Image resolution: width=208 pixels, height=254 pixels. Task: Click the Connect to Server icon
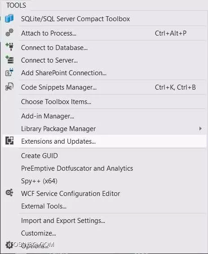(x=10, y=59)
